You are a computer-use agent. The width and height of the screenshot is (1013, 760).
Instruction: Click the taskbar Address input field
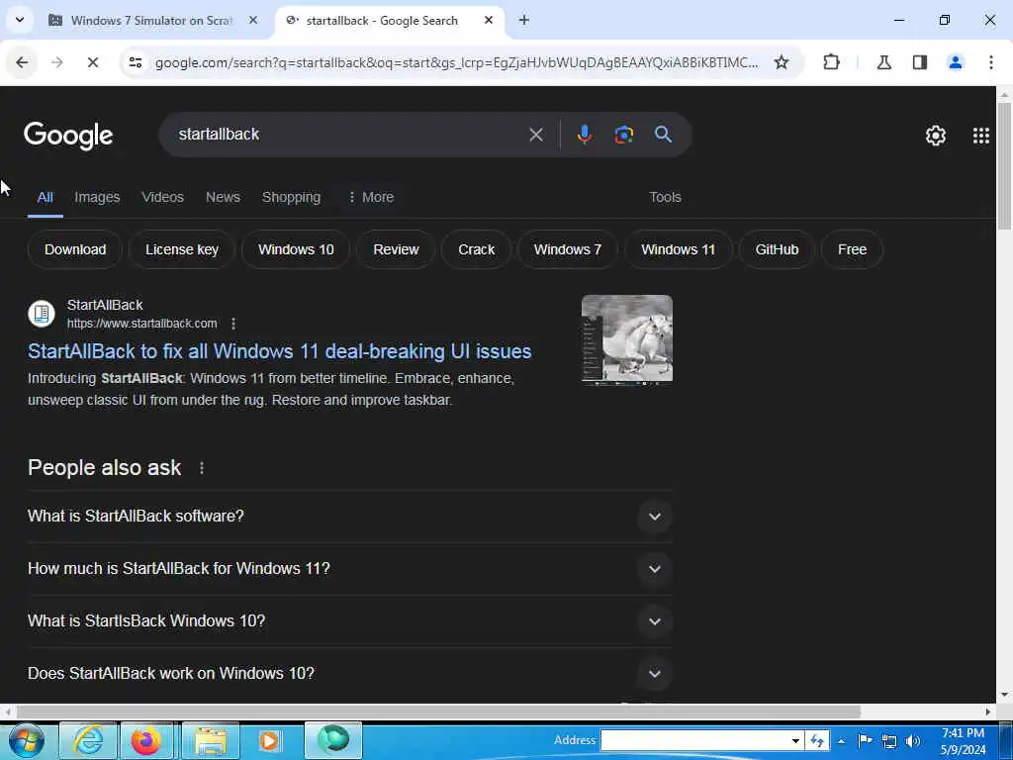pos(695,740)
